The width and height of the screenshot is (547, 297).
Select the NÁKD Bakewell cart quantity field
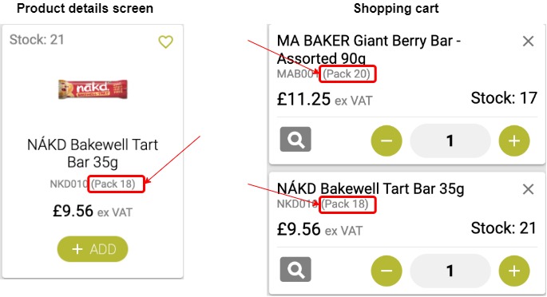[450, 271]
